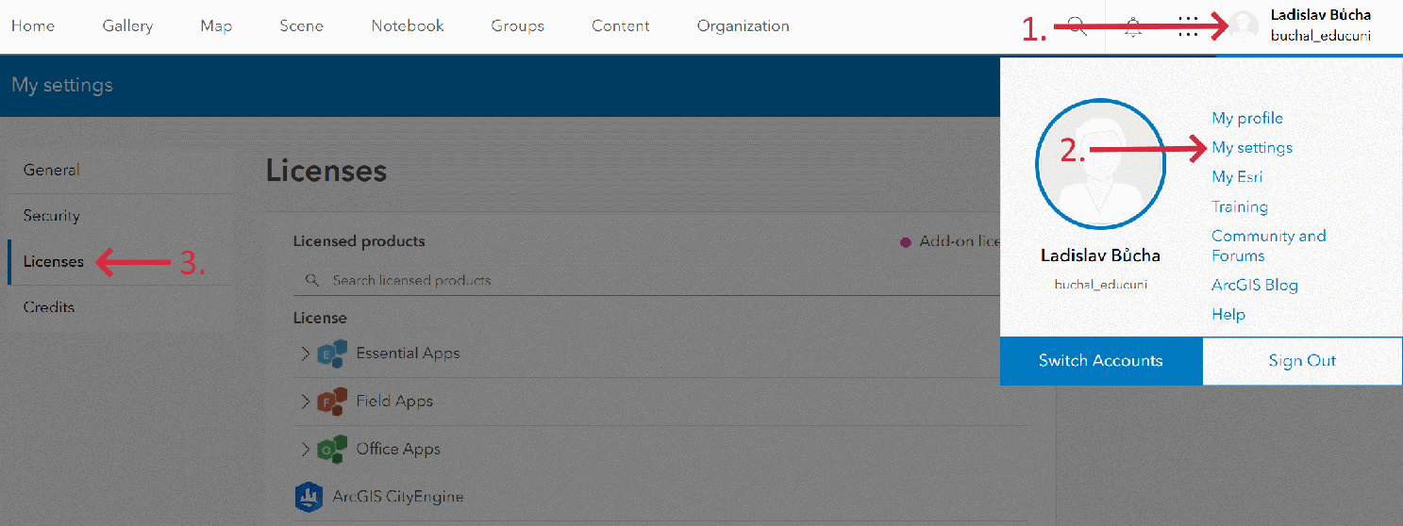Screen dimensions: 1403x526
Task: Click the Office Apps icon
Action: (332, 450)
